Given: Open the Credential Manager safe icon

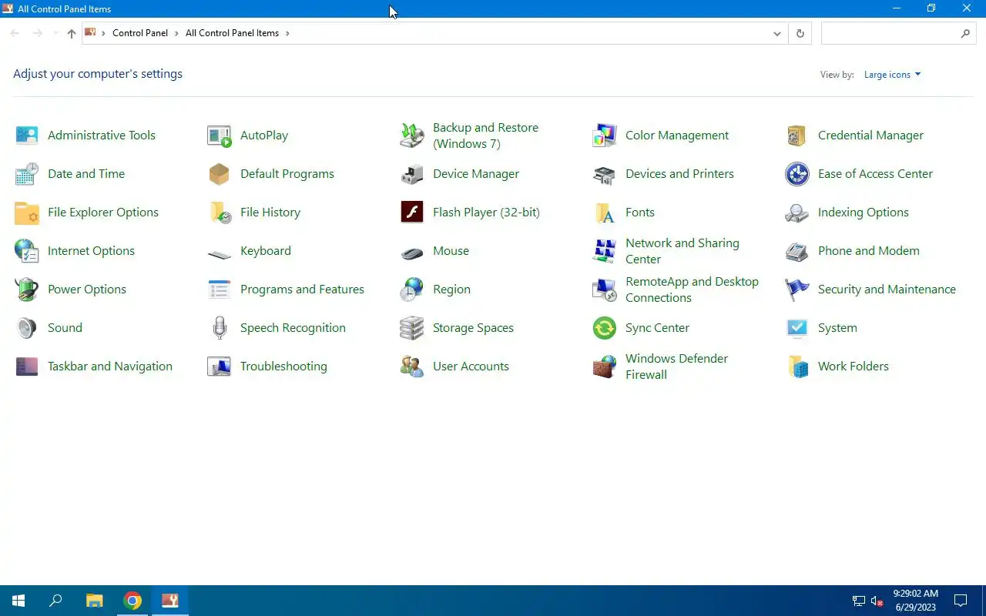Looking at the screenshot, I should click(797, 136).
